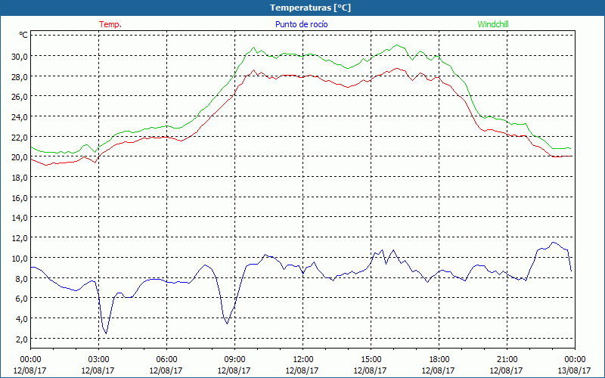Click the 03:00 time axis label
The height and width of the screenshot is (378, 605).
(98, 360)
